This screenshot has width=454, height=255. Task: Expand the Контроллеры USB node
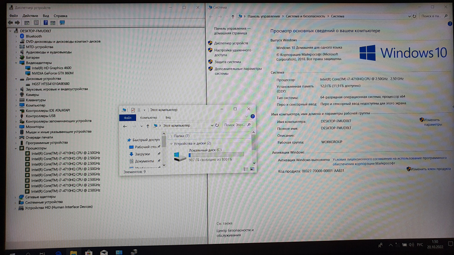tap(16, 116)
